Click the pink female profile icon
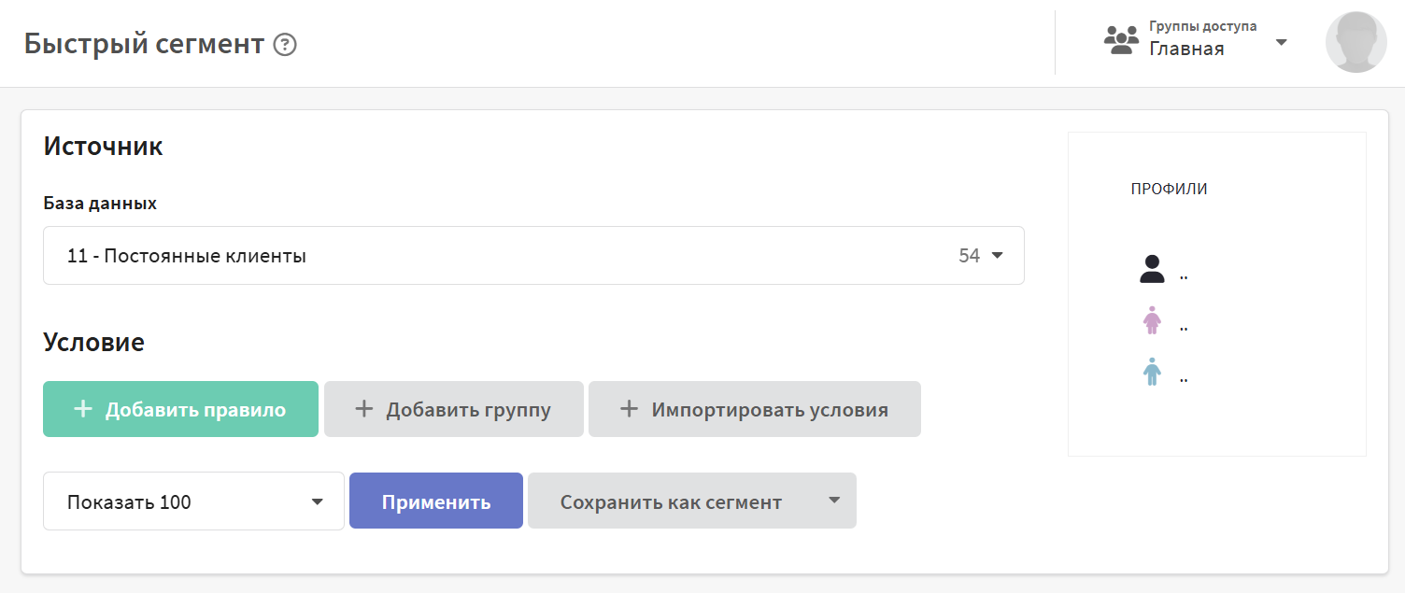The image size is (1405, 593). (1153, 320)
